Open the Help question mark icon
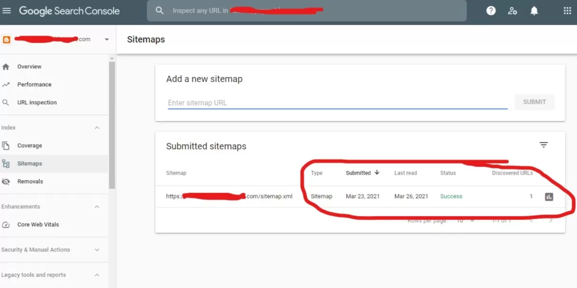 (x=491, y=11)
